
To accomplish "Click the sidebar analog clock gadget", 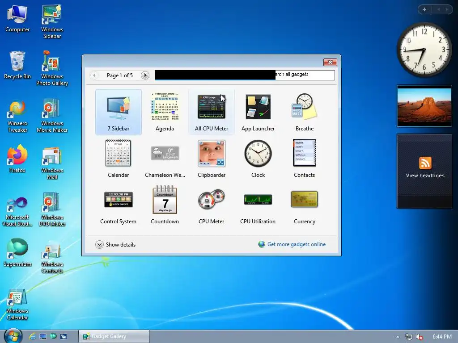I will tap(424, 50).
